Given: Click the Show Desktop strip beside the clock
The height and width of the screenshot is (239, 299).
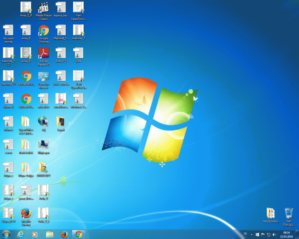Looking at the screenshot, I should tap(298, 234).
